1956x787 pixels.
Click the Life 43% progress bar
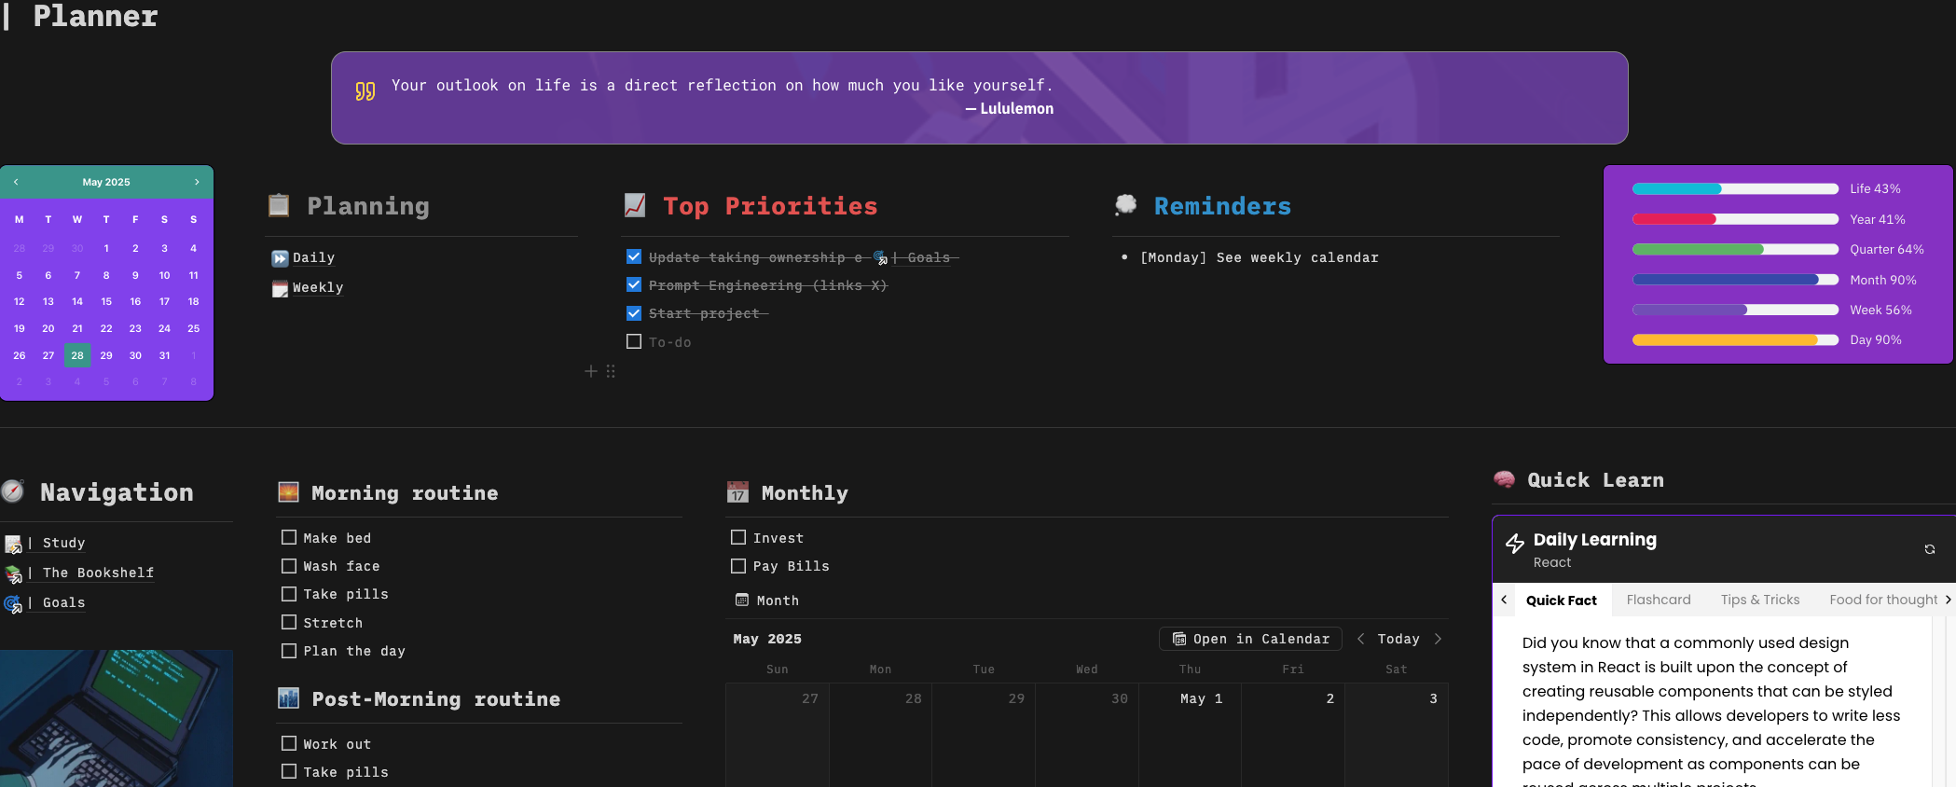(x=1735, y=189)
